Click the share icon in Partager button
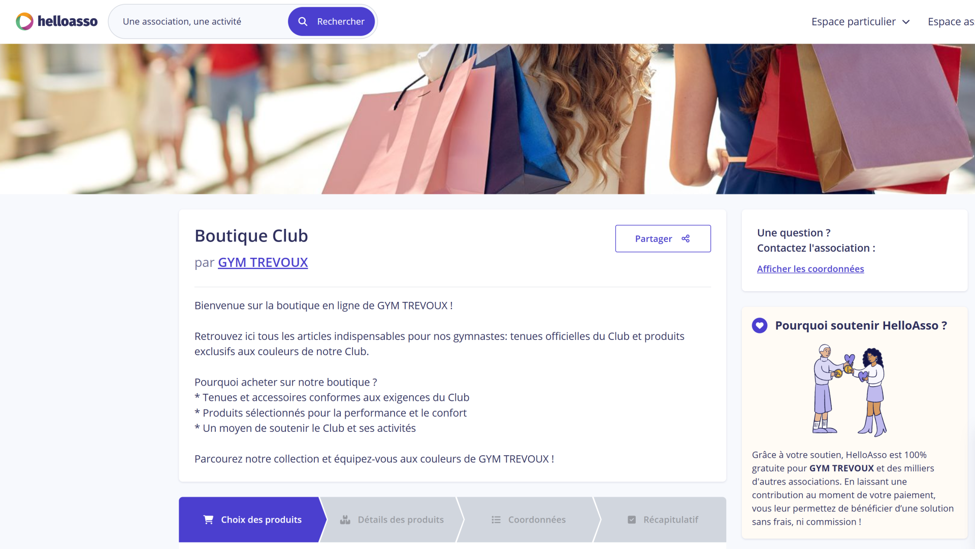Image resolution: width=975 pixels, height=549 pixels. (x=686, y=238)
